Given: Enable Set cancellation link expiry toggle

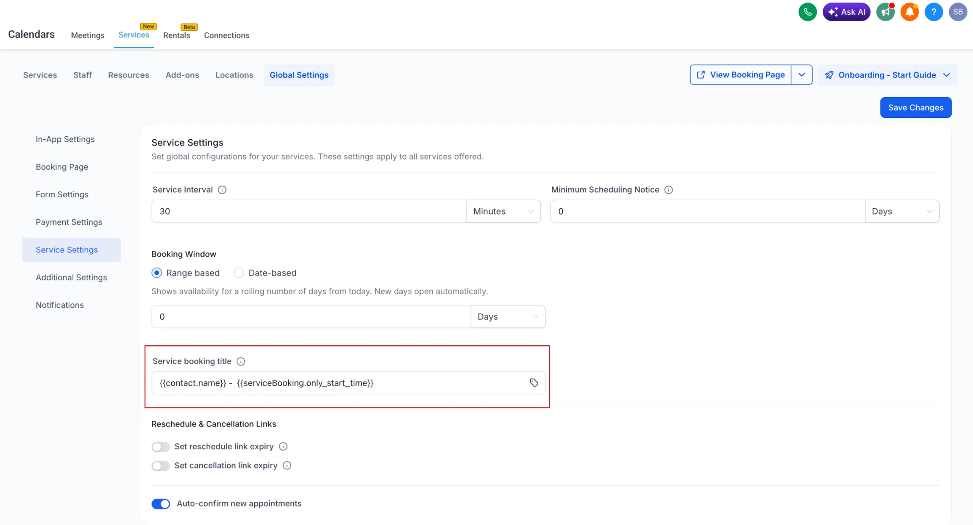Looking at the screenshot, I should click(x=161, y=466).
